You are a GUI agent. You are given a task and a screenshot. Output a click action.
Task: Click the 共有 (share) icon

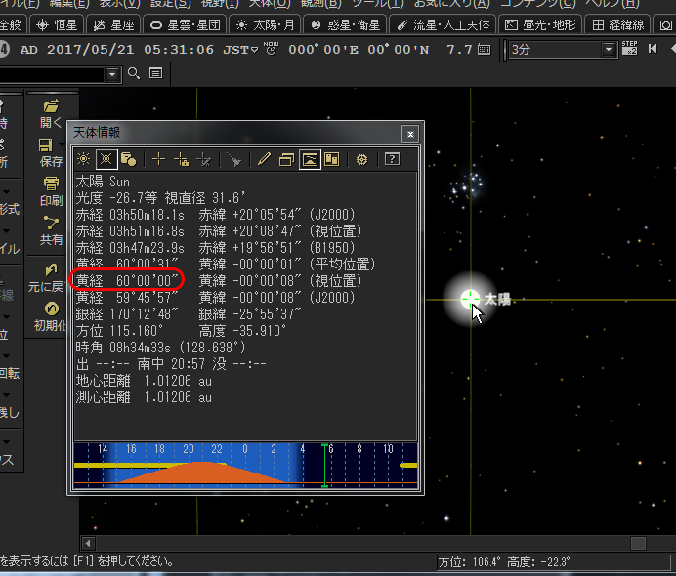coord(51,229)
